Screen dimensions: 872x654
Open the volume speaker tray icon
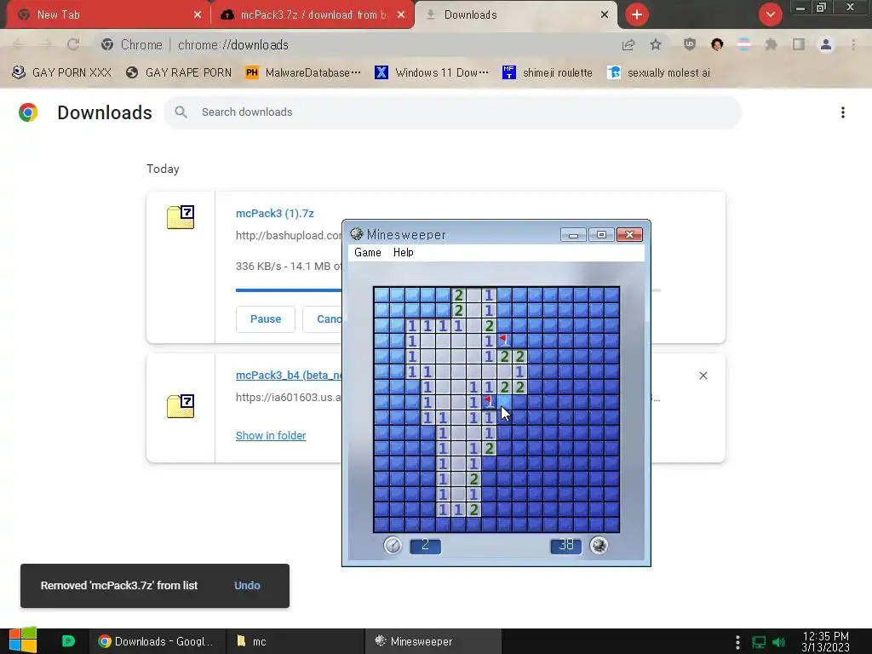(778, 642)
